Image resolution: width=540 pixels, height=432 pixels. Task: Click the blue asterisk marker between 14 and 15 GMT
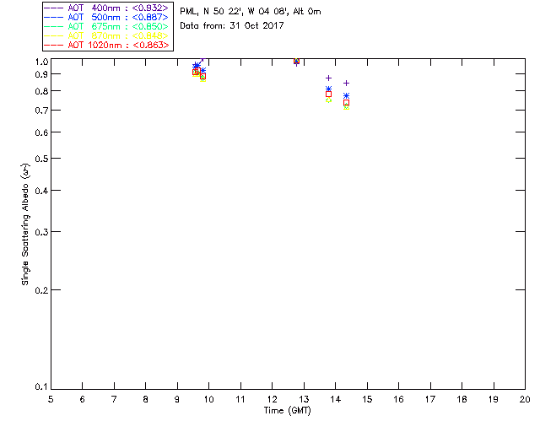click(347, 96)
